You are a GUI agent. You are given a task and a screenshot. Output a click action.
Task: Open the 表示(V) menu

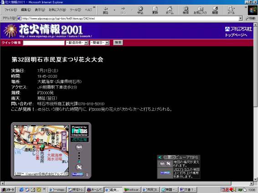[40, 10]
